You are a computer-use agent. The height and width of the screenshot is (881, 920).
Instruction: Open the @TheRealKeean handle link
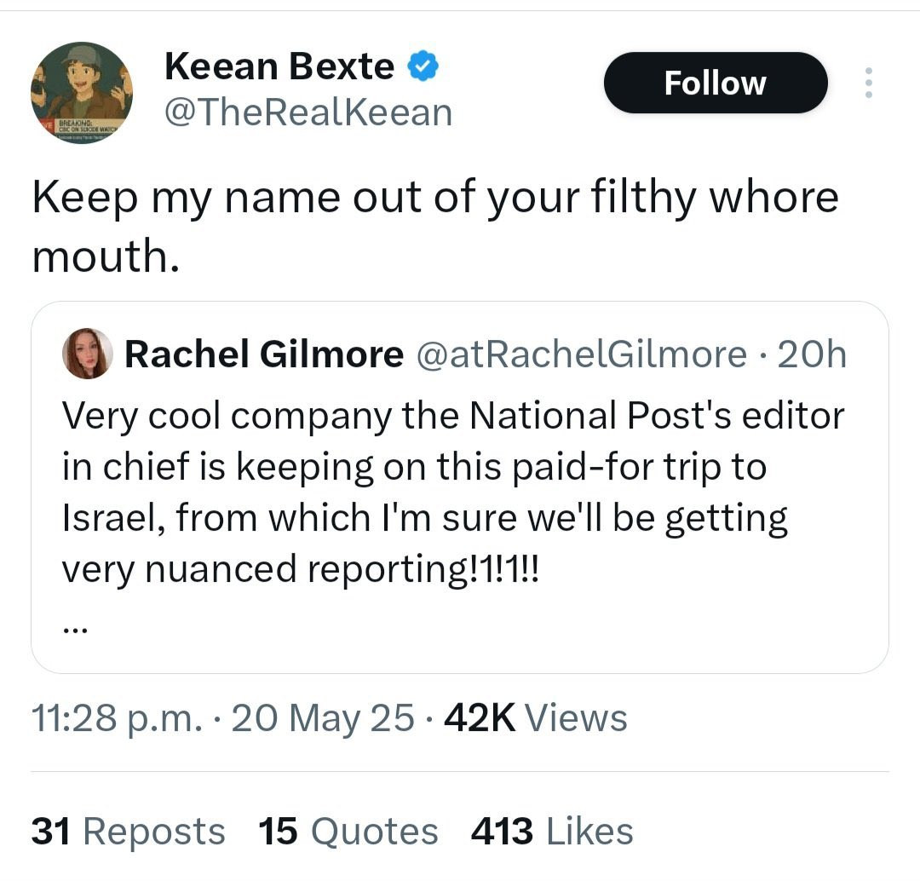308,112
